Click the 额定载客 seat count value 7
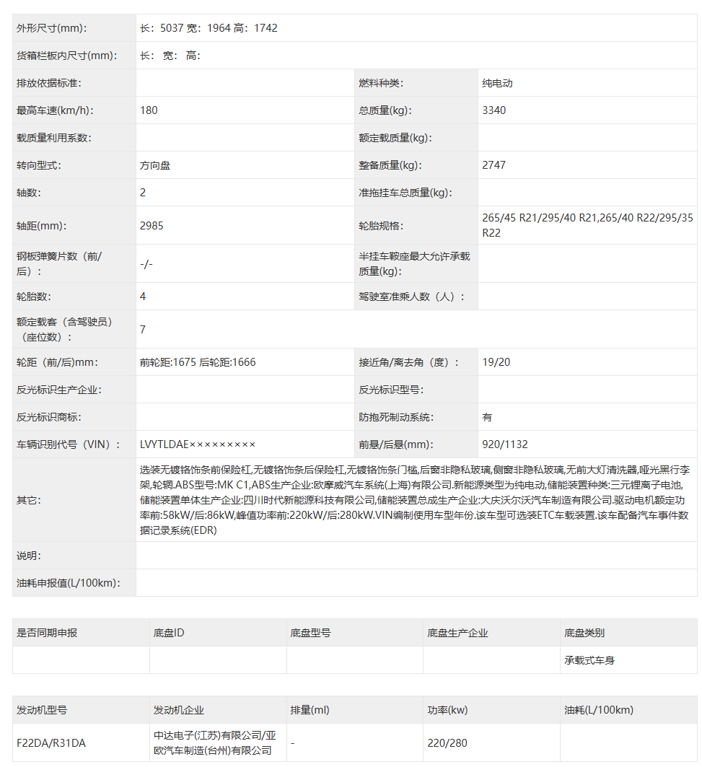Image resolution: width=702 pixels, height=767 pixels. (143, 330)
